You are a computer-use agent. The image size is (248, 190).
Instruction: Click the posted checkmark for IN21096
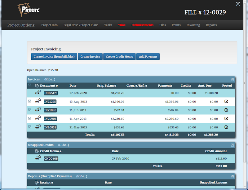pyautogui.click(x=226, y=110)
